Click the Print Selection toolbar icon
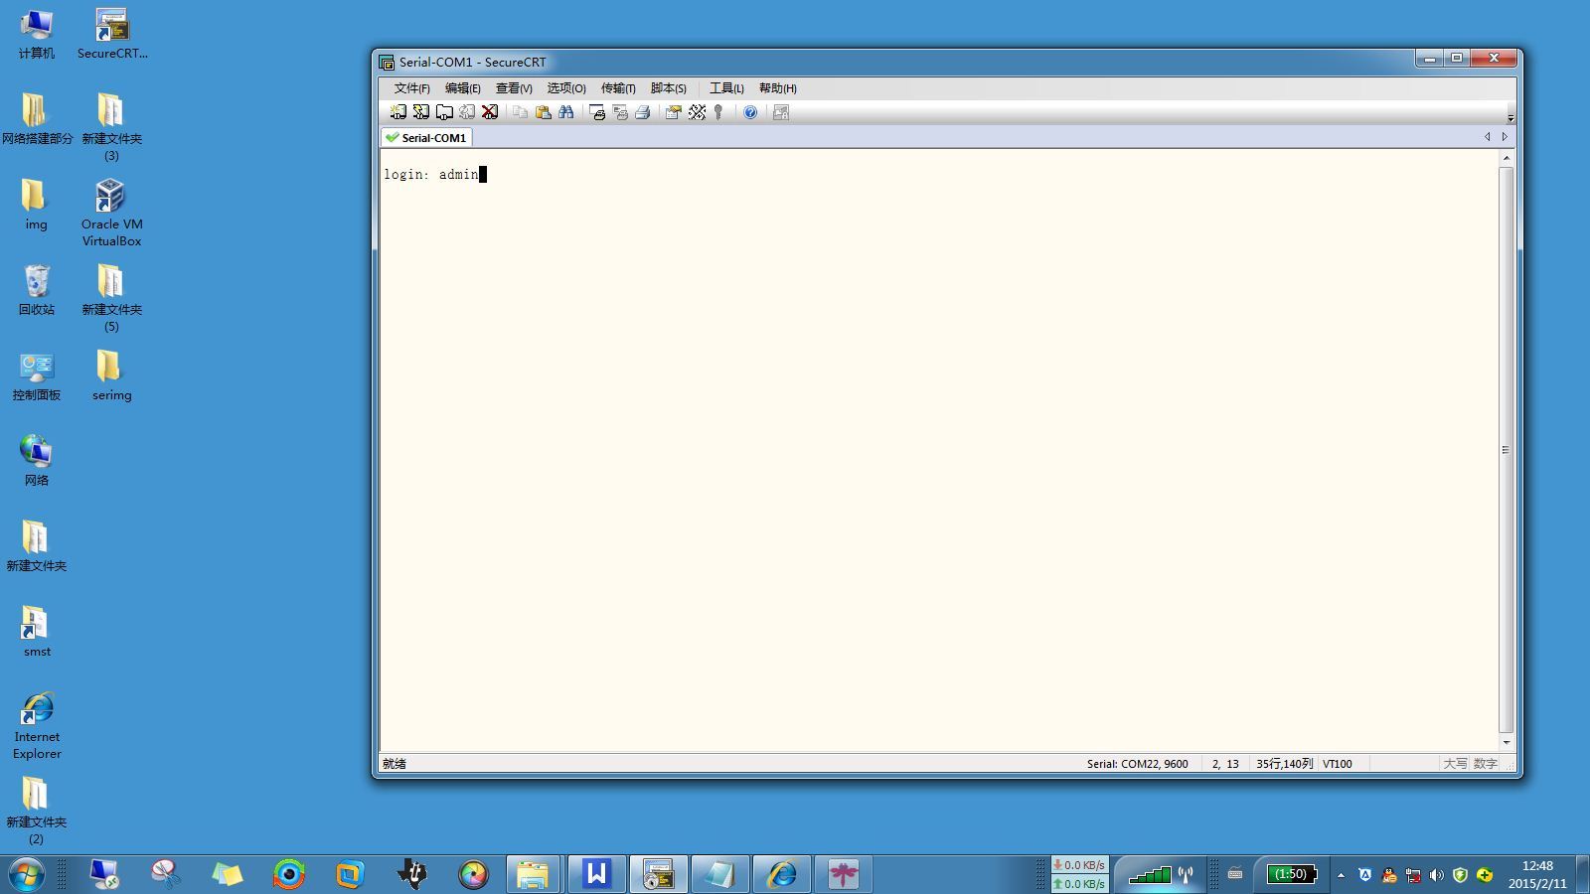 620,112
